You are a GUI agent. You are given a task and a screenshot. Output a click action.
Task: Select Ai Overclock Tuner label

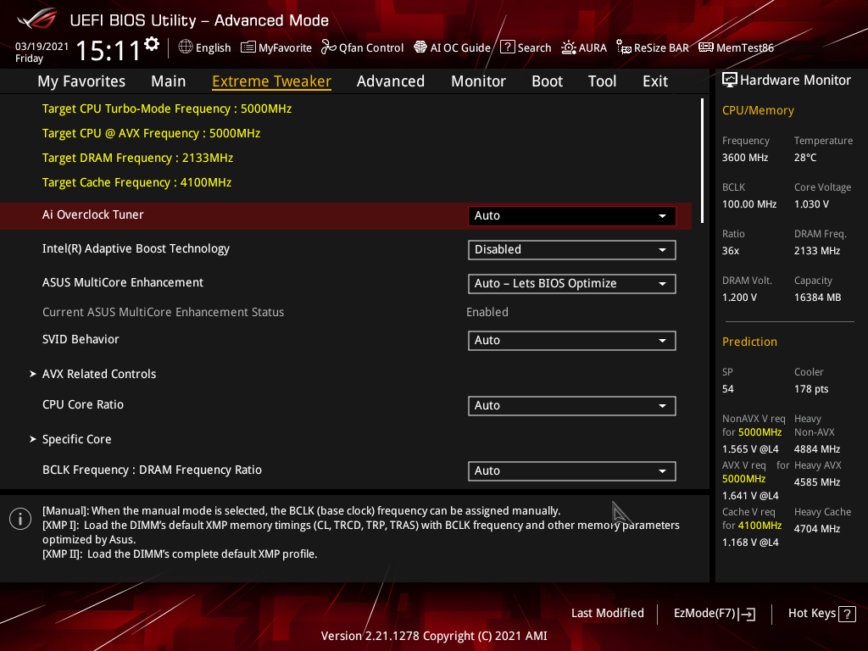(93, 214)
